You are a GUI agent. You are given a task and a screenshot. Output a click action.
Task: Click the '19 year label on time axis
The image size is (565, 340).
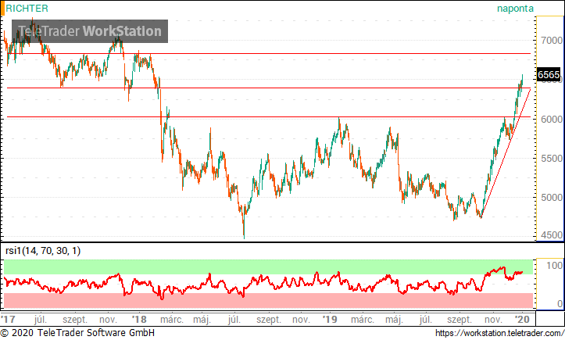(329, 320)
